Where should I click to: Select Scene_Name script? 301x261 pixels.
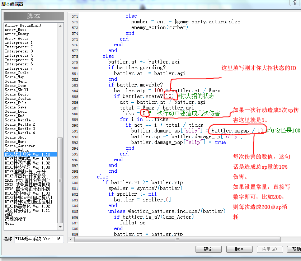click(x=15, y=141)
